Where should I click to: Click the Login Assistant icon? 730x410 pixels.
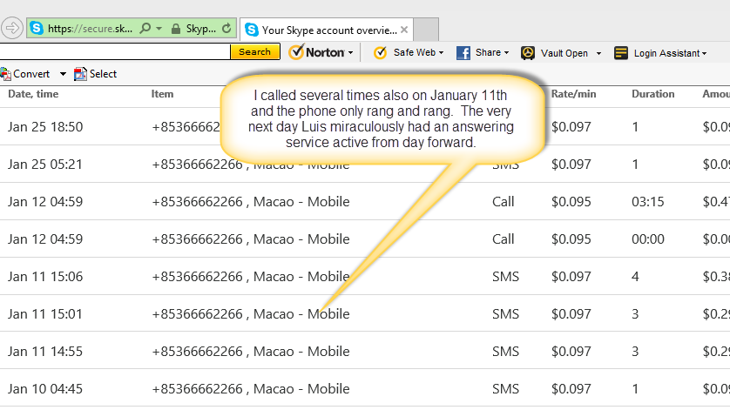pos(621,53)
